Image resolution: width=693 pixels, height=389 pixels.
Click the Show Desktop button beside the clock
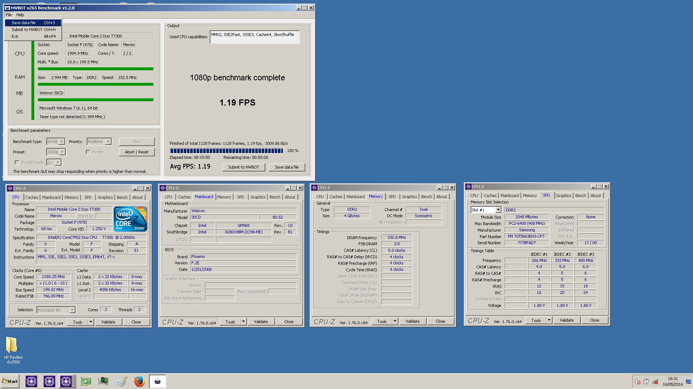click(x=688, y=382)
